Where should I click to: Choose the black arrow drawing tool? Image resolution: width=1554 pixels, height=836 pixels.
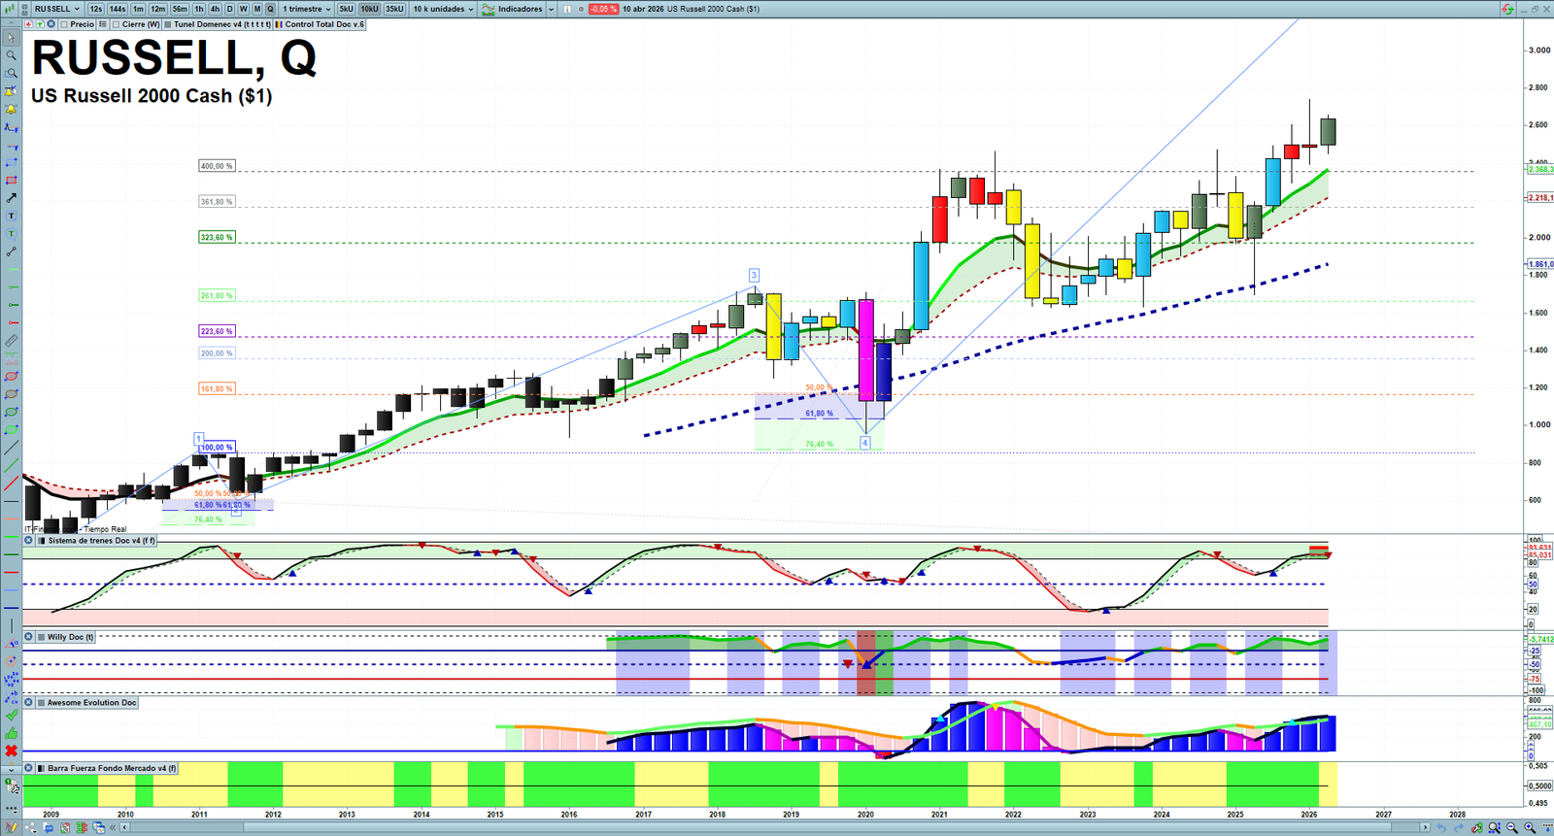11,198
